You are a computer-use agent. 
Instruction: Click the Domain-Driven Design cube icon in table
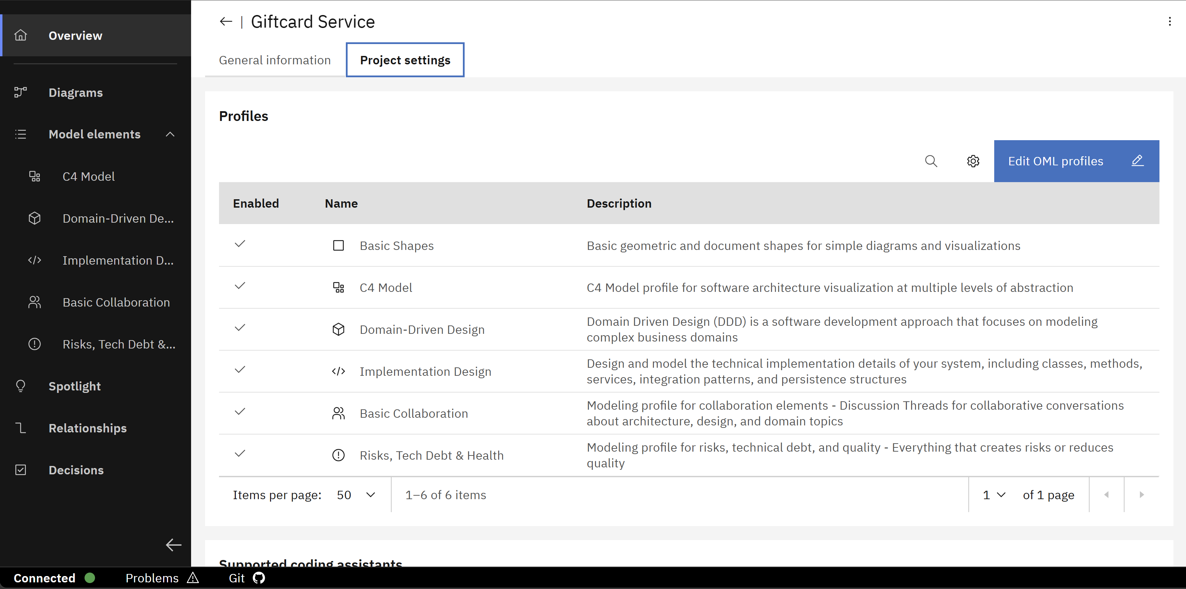pyautogui.click(x=339, y=329)
